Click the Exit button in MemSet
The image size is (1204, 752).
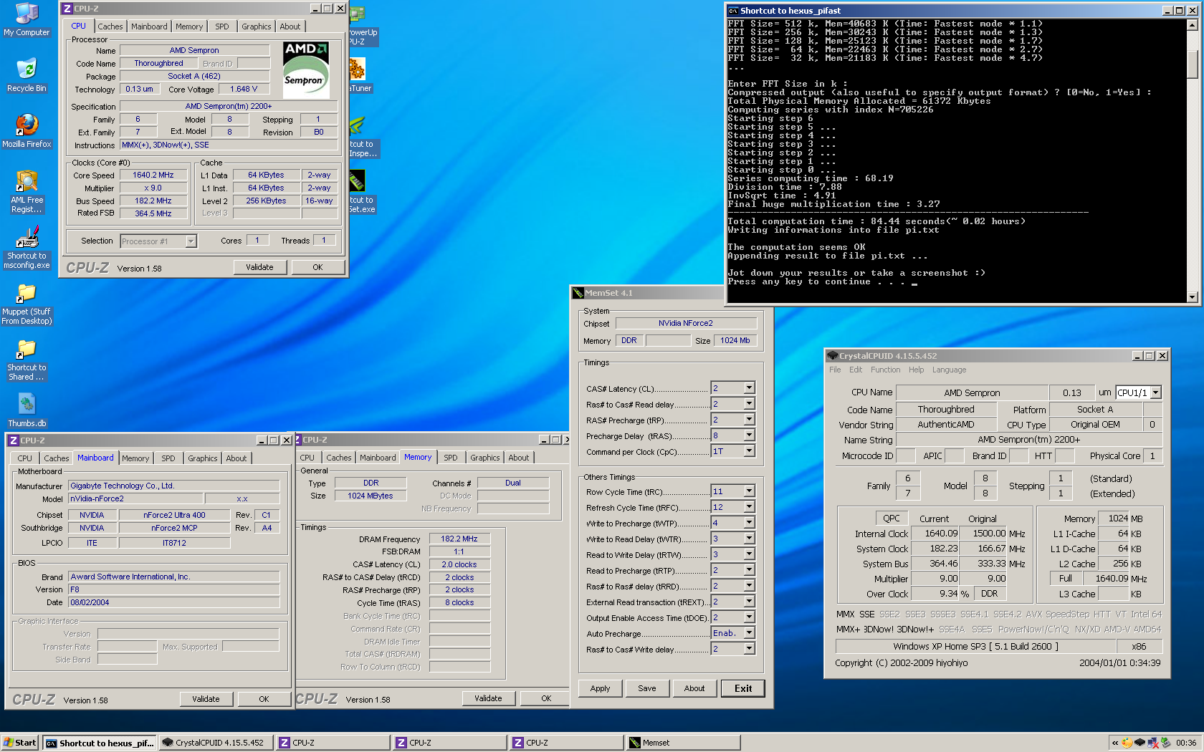pos(743,688)
